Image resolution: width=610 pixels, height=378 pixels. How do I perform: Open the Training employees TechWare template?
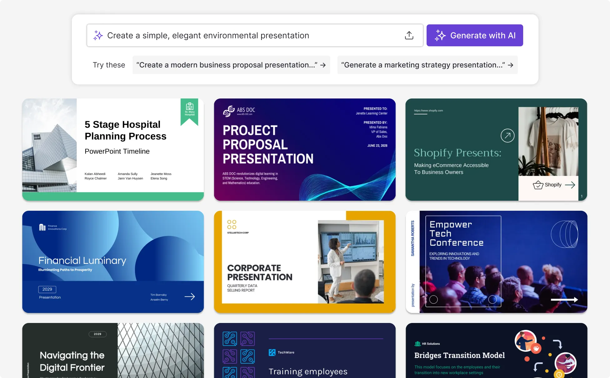tap(305, 350)
